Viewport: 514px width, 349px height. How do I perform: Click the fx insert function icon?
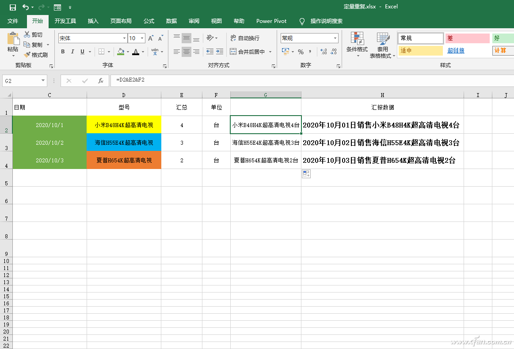tap(101, 81)
